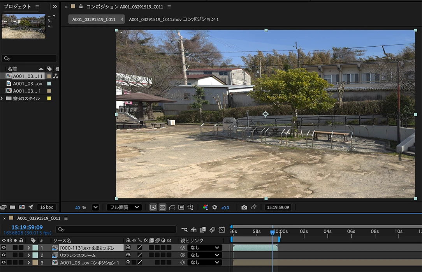422x272 pixels.
Task: Open the show channel RGB icon
Action: point(205,207)
